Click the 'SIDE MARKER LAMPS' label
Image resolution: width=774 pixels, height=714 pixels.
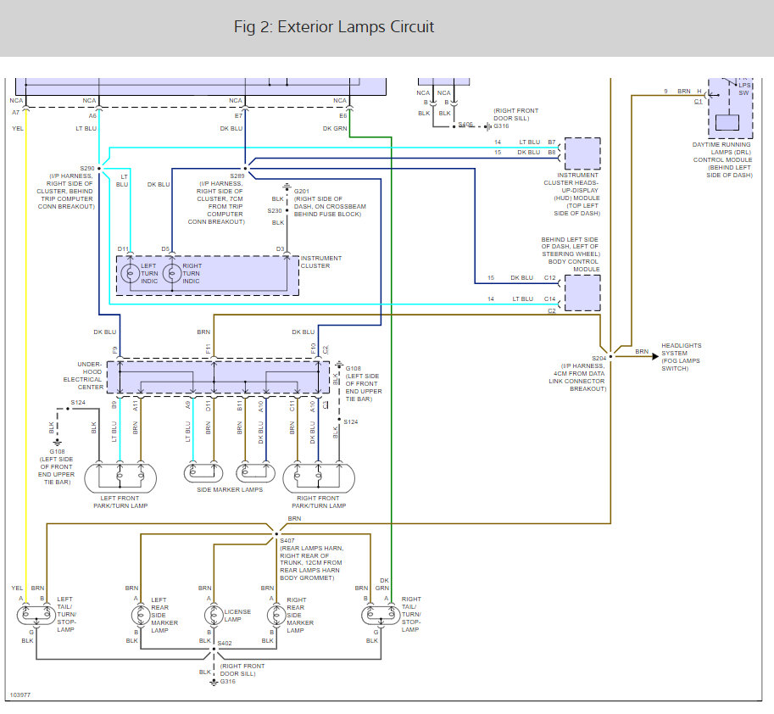tap(230, 490)
